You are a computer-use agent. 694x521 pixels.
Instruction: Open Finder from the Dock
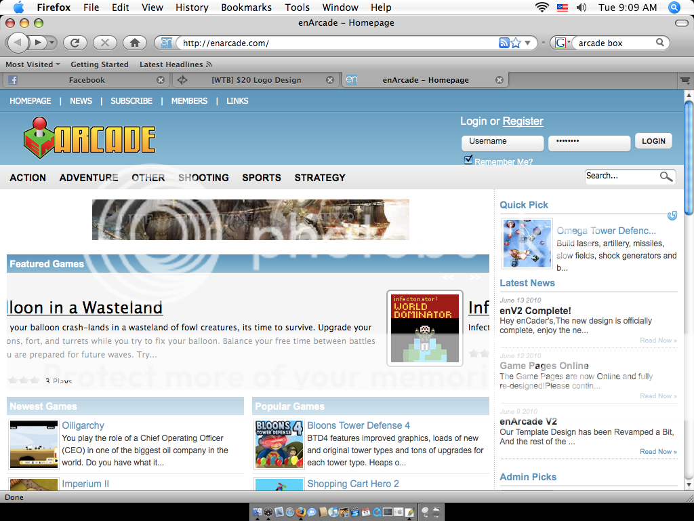click(258, 512)
